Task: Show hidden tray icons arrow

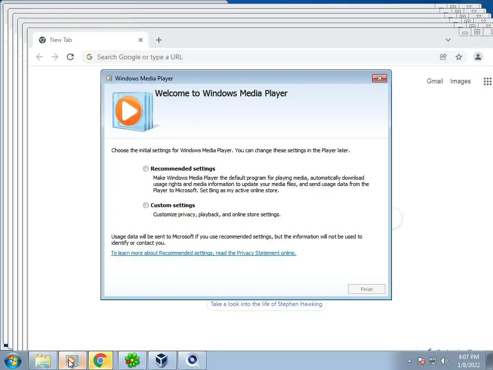Action: 409,361
